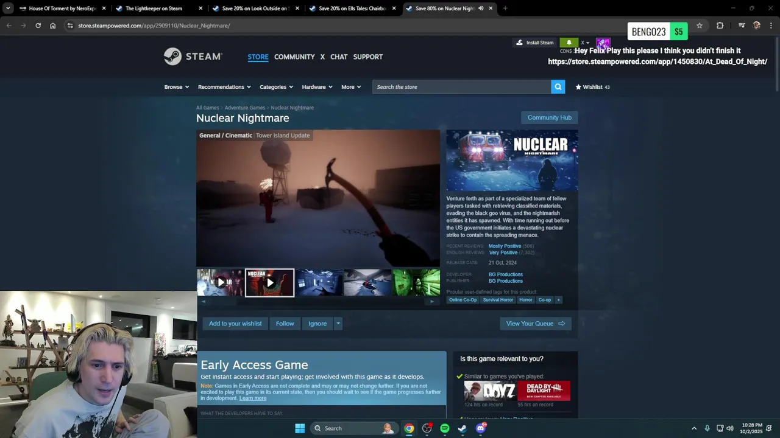Open taskbar volume icon
The height and width of the screenshot is (438, 780).
coord(730,428)
